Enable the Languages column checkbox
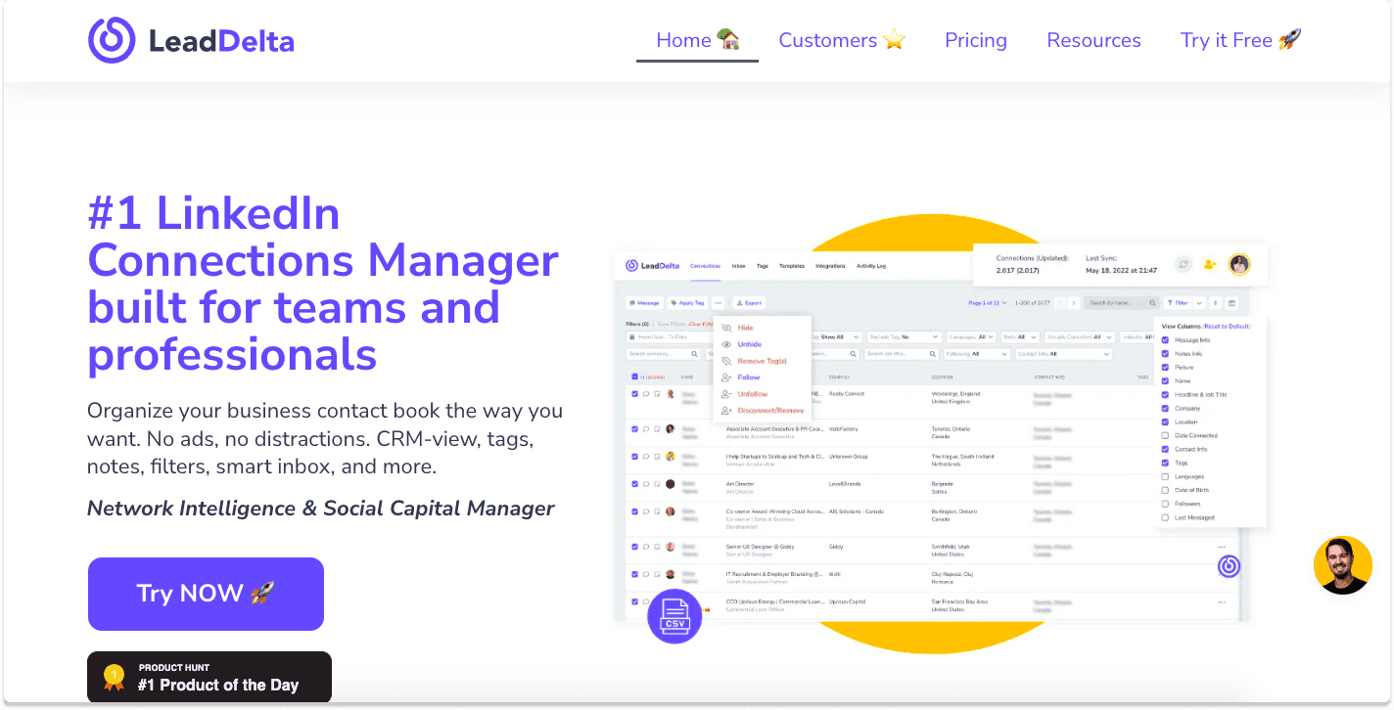 (1165, 476)
